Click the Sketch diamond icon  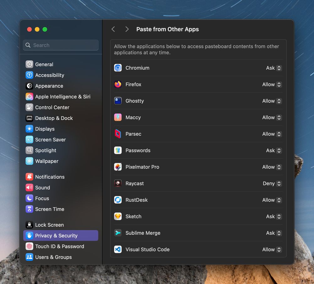pyautogui.click(x=118, y=216)
